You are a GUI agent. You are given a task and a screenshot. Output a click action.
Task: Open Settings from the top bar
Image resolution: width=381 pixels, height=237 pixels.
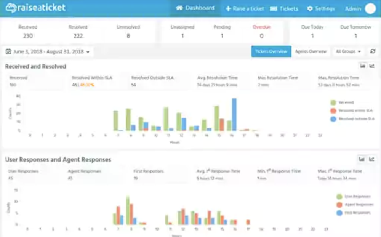tap(321, 9)
